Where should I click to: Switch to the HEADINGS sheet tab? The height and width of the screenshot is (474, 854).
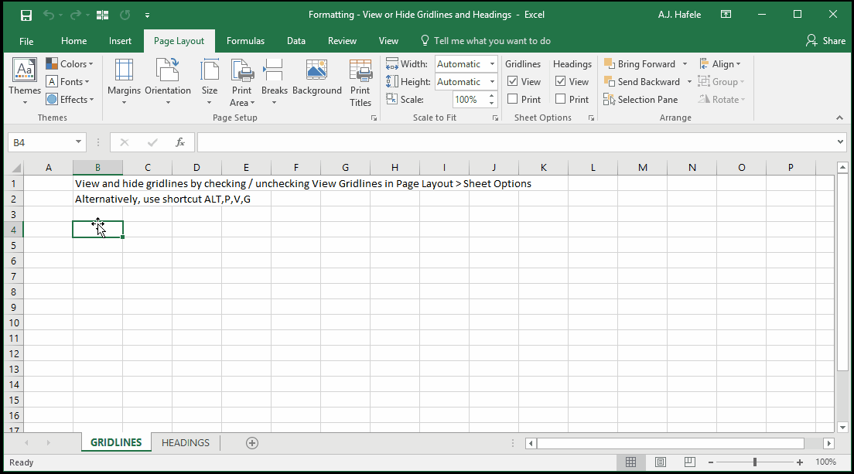pyautogui.click(x=185, y=443)
